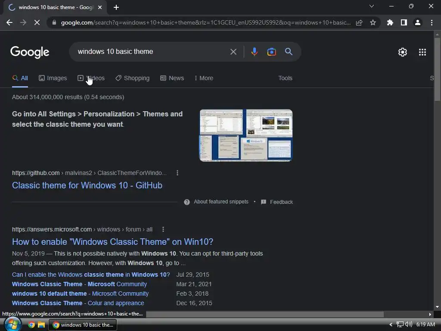The image size is (441, 331).
Task: Open windows 10 default theme link
Action: 81,294
